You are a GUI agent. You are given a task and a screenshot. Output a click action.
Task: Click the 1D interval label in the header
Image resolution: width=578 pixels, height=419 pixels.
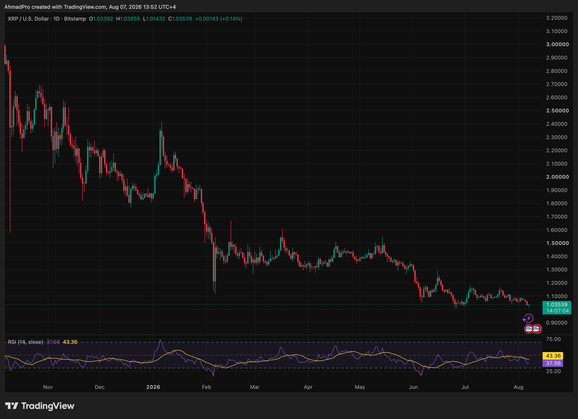click(56, 19)
